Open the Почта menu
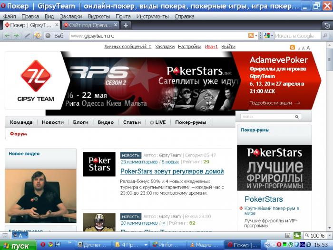 [x=123, y=16]
